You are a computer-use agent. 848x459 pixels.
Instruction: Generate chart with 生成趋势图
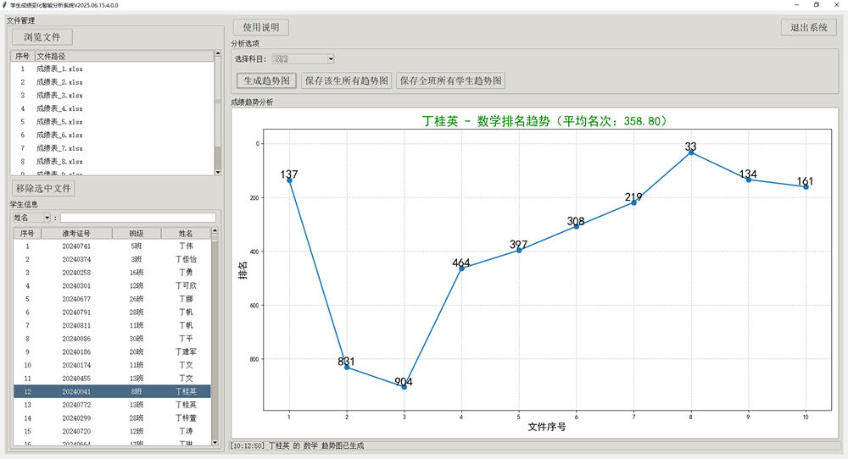266,80
